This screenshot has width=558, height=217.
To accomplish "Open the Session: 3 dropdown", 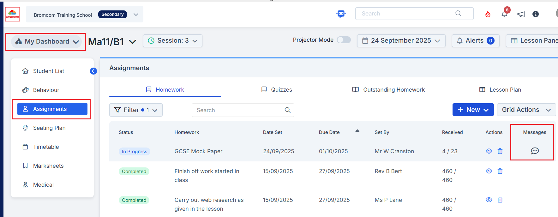I will coord(173,41).
